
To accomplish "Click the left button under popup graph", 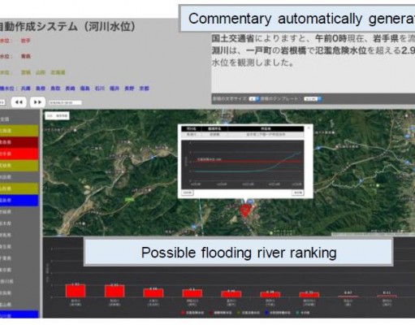I will 188,193.
